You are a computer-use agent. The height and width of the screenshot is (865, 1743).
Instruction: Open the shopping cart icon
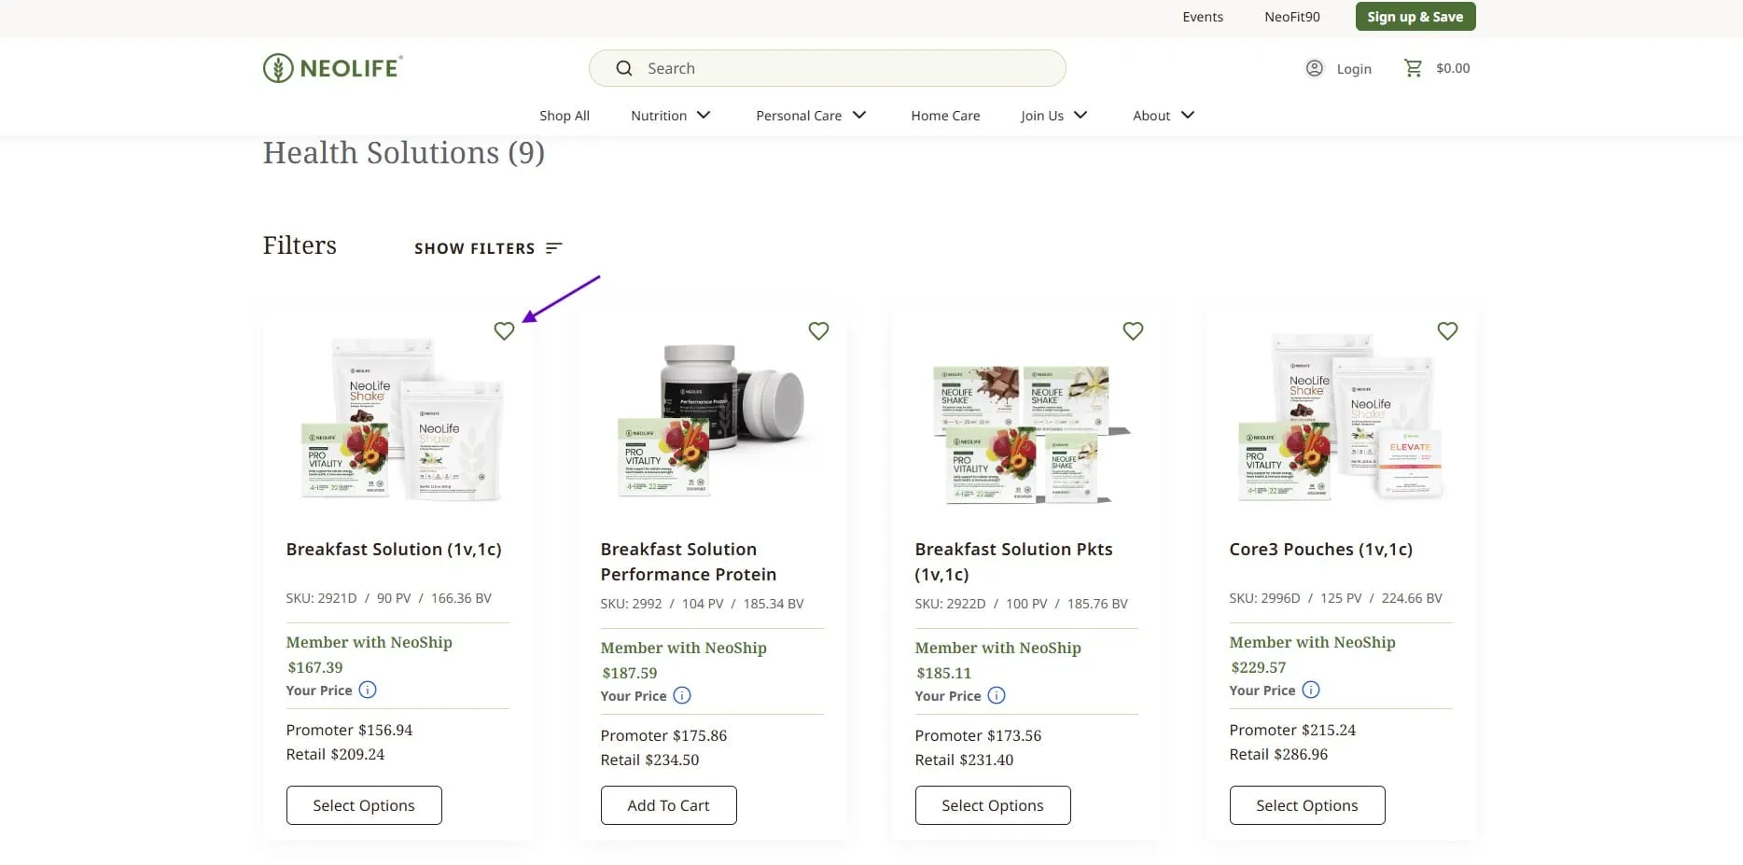1413,68
